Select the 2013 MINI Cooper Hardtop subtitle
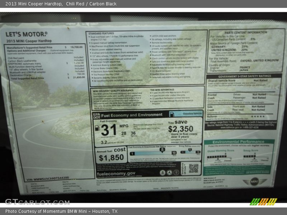This screenshot has width=287, height=215. [29, 41]
